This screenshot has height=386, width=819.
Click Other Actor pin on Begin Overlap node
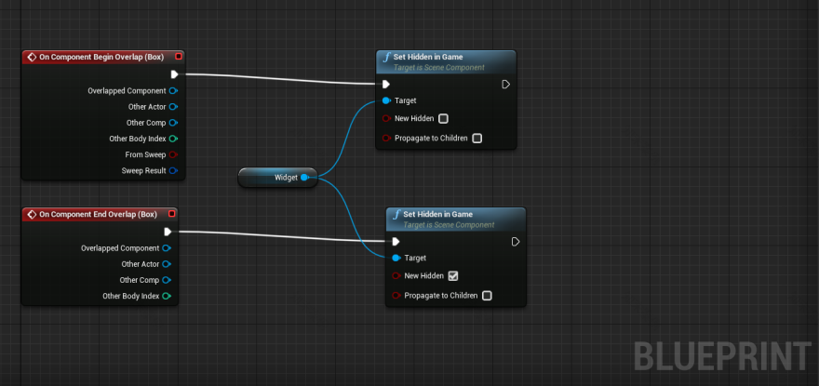173,107
